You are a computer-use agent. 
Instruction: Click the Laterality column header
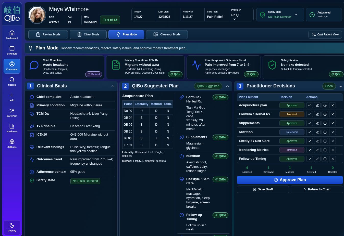click(141, 104)
